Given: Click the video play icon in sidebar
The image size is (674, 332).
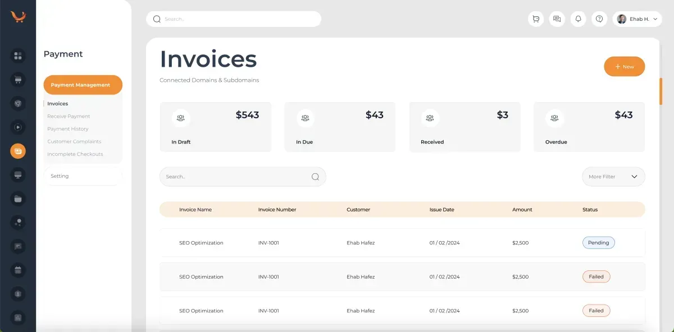Looking at the screenshot, I should (x=18, y=127).
